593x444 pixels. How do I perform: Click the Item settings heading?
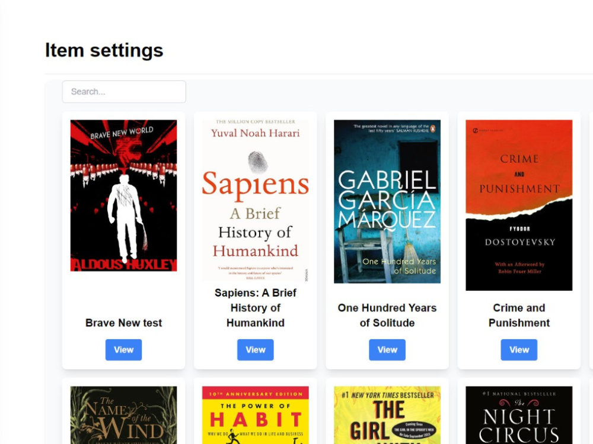pyautogui.click(x=104, y=50)
